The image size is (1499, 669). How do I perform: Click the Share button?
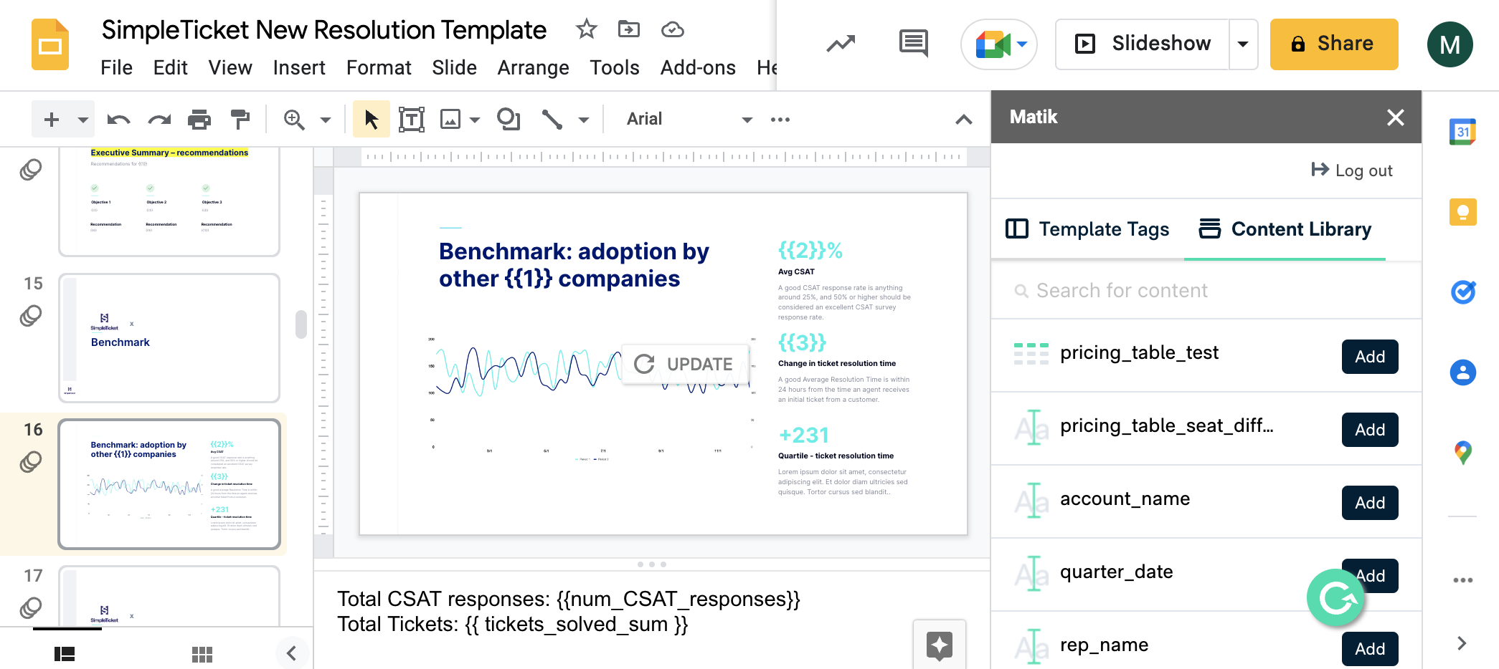click(1333, 44)
